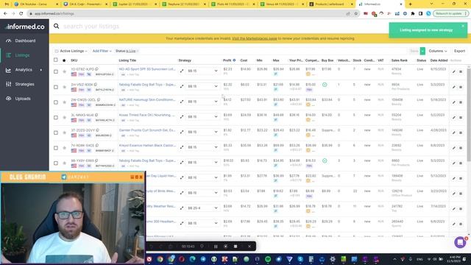471x265 pixels.
Task: Open the Active Listings dropdown
Action: point(71,51)
